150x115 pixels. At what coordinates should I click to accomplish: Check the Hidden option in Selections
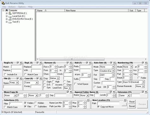pos(36,103)
